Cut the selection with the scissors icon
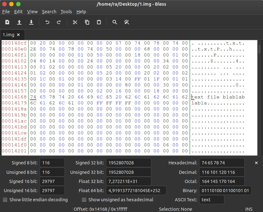This screenshot has height=212, width=263. click(x=75, y=22)
